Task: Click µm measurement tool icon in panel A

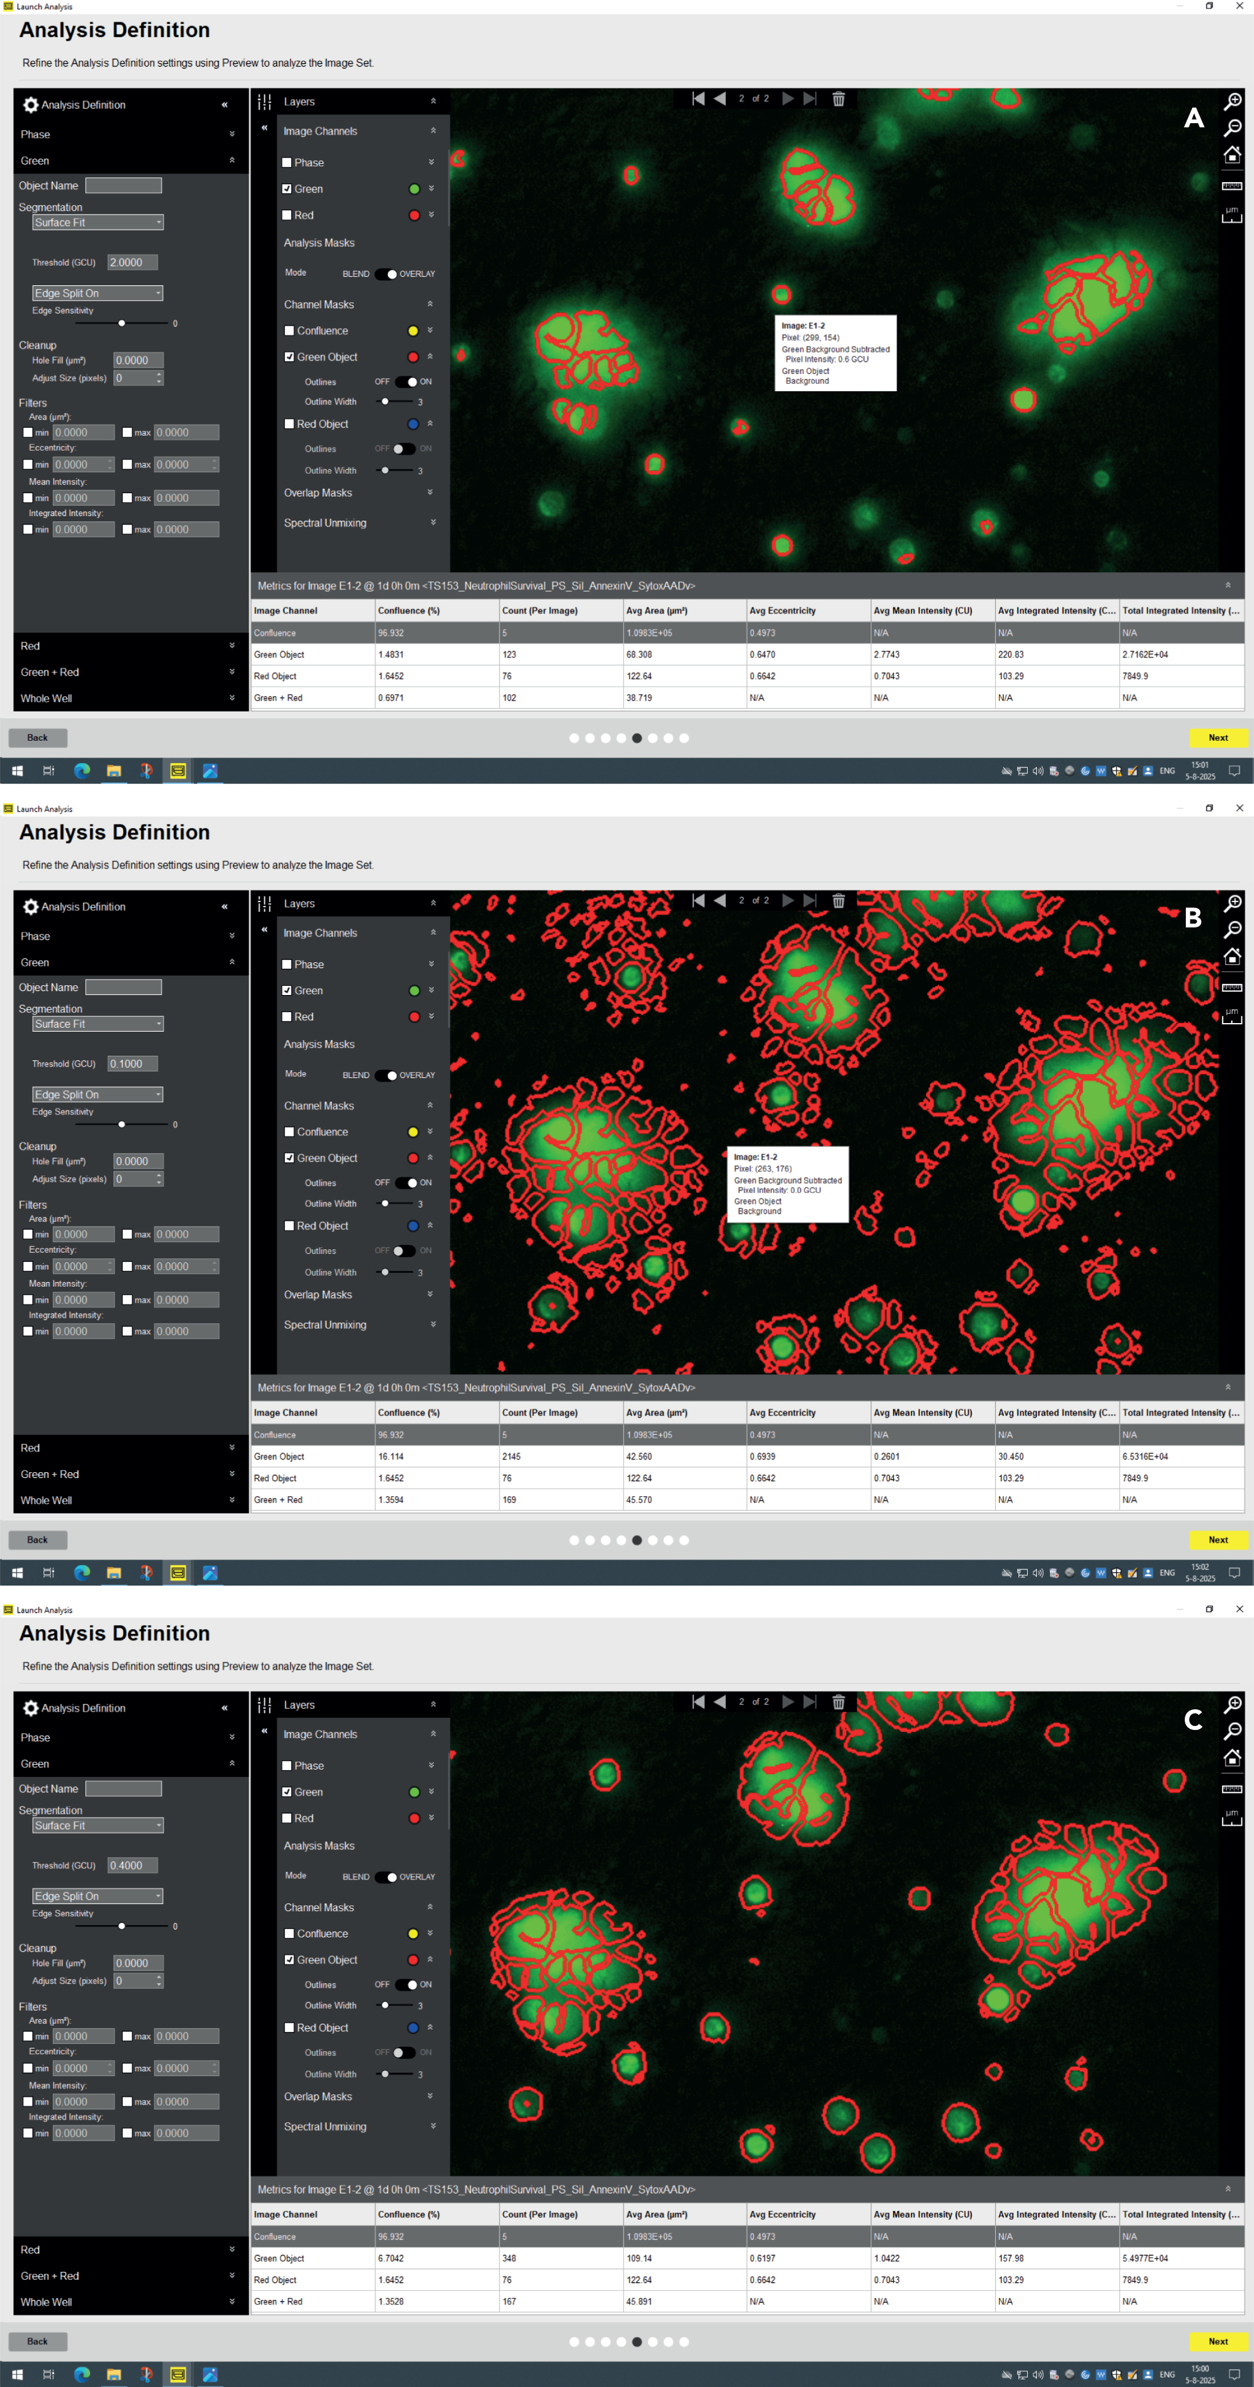Action: click(x=1232, y=214)
